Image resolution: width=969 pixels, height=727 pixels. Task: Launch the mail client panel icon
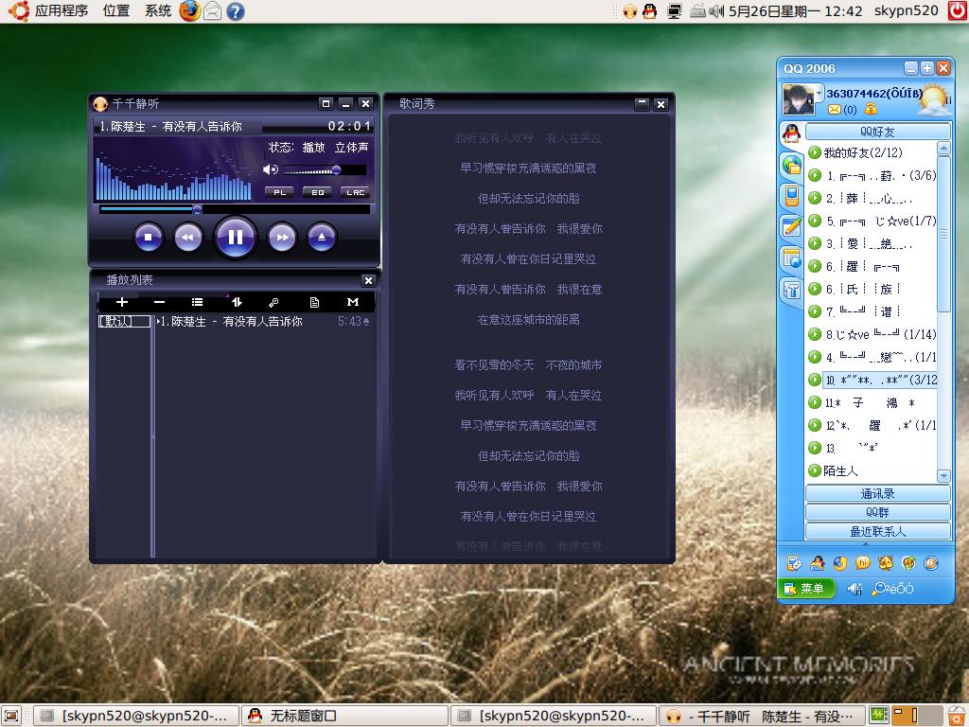213,11
